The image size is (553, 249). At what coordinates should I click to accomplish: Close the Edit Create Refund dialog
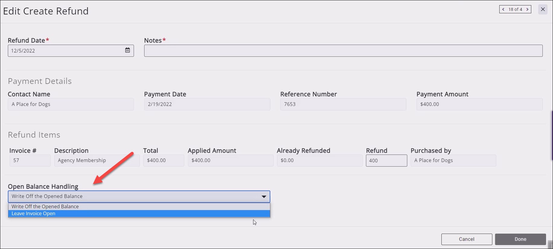pos(543,9)
